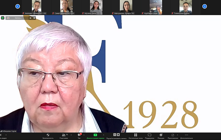Select Мусина Дина's video thumbnail
This screenshot has width=221, height=140.
tap(95, 7)
